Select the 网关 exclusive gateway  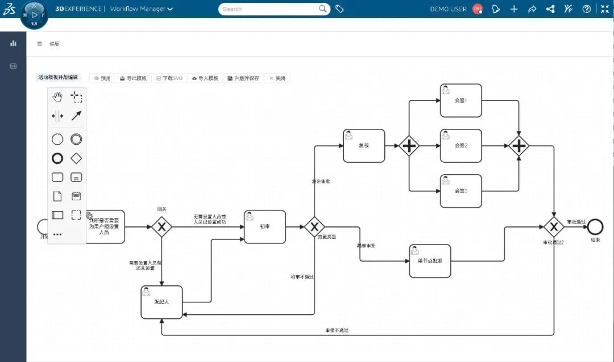click(161, 227)
